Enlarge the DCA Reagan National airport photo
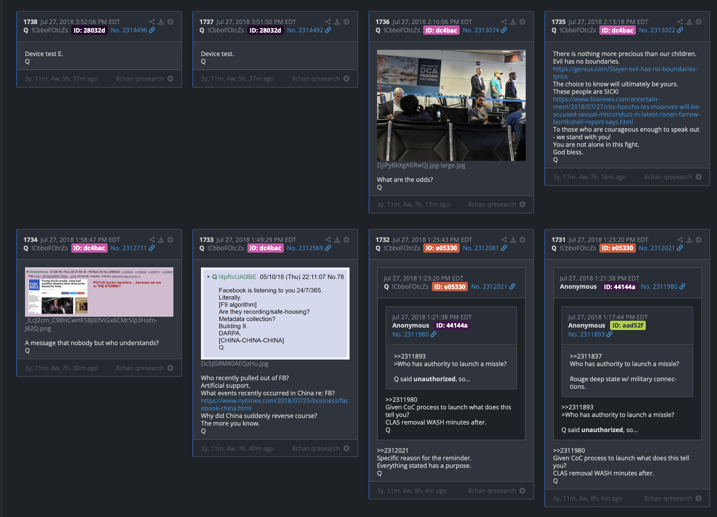 [451, 105]
